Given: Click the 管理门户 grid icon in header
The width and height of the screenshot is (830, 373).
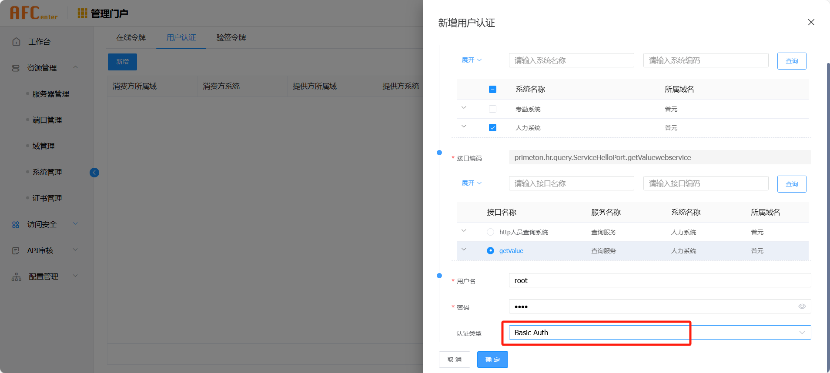Looking at the screenshot, I should [x=82, y=13].
